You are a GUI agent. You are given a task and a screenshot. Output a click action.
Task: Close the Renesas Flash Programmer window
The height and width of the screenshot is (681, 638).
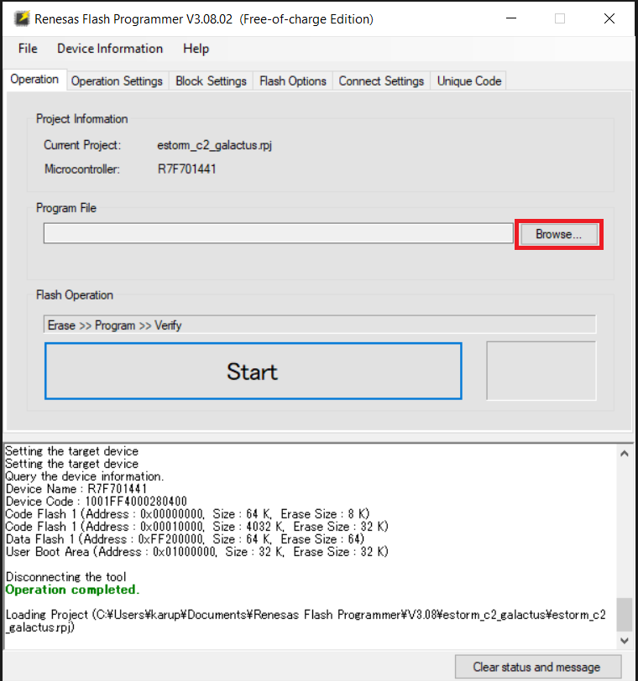(x=609, y=18)
